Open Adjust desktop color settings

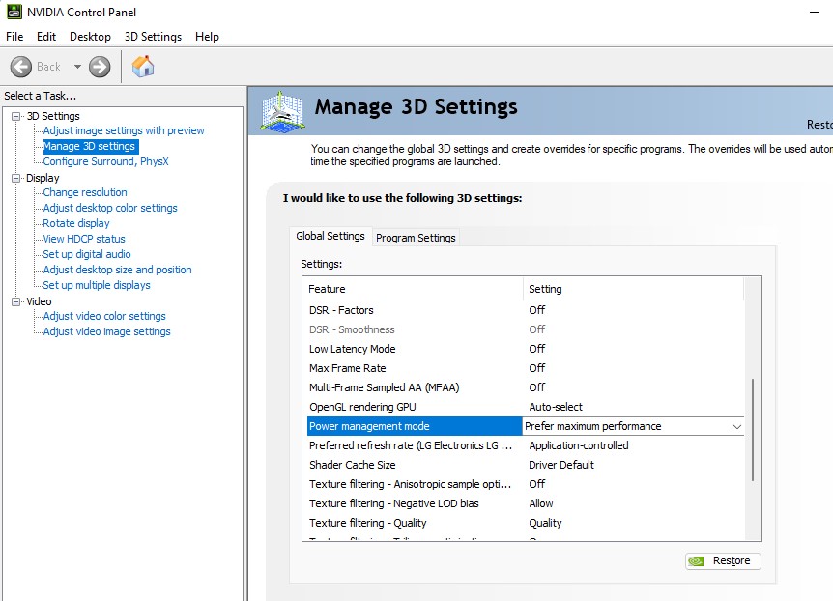click(x=110, y=208)
